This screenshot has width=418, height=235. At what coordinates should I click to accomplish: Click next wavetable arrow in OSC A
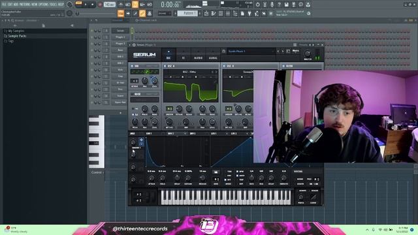pos(216,72)
